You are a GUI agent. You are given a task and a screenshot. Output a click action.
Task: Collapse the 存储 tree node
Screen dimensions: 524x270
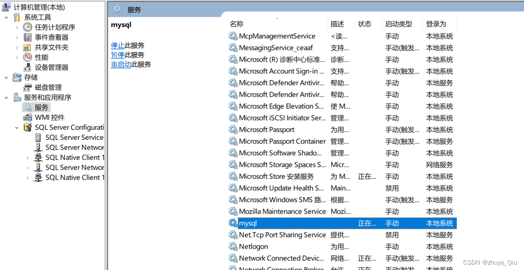(x=6, y=77)
